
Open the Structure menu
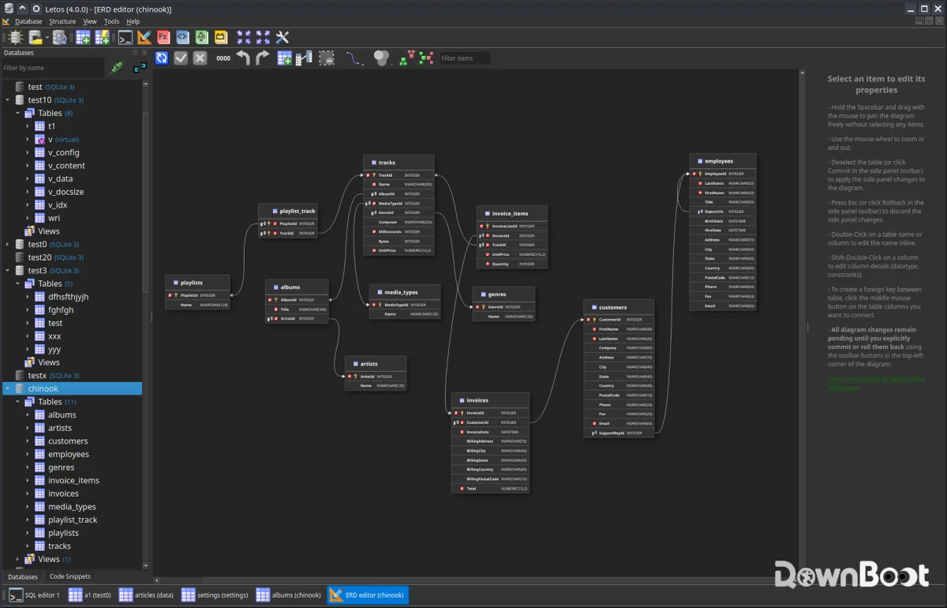tap(62, 21)
